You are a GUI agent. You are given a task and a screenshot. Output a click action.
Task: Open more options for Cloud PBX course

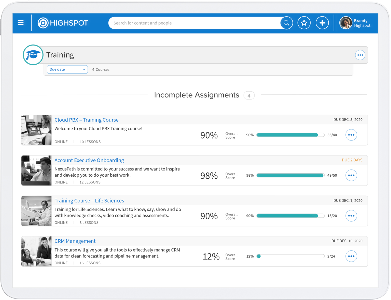[351, 135]
